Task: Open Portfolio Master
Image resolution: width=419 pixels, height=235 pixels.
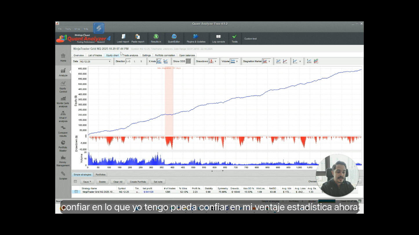Action: (x=63, y=146)
